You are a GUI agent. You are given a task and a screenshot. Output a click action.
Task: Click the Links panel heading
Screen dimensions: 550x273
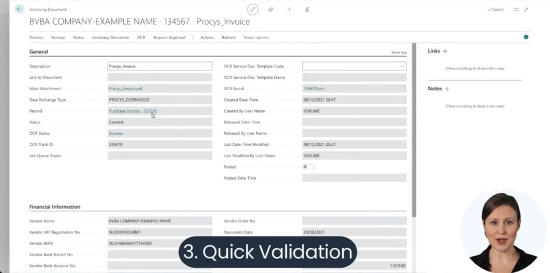(433, 51)
